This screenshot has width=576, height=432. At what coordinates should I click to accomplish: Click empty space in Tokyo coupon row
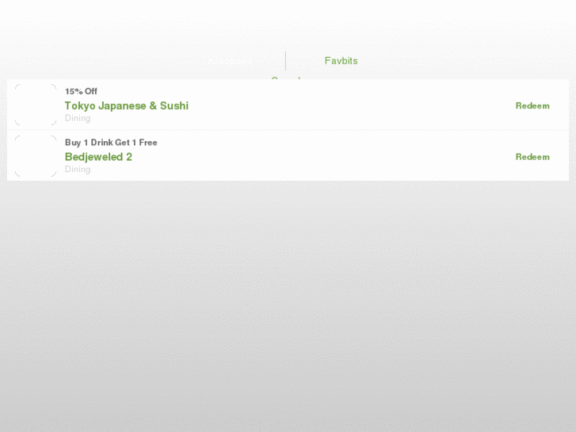[349, 105]
